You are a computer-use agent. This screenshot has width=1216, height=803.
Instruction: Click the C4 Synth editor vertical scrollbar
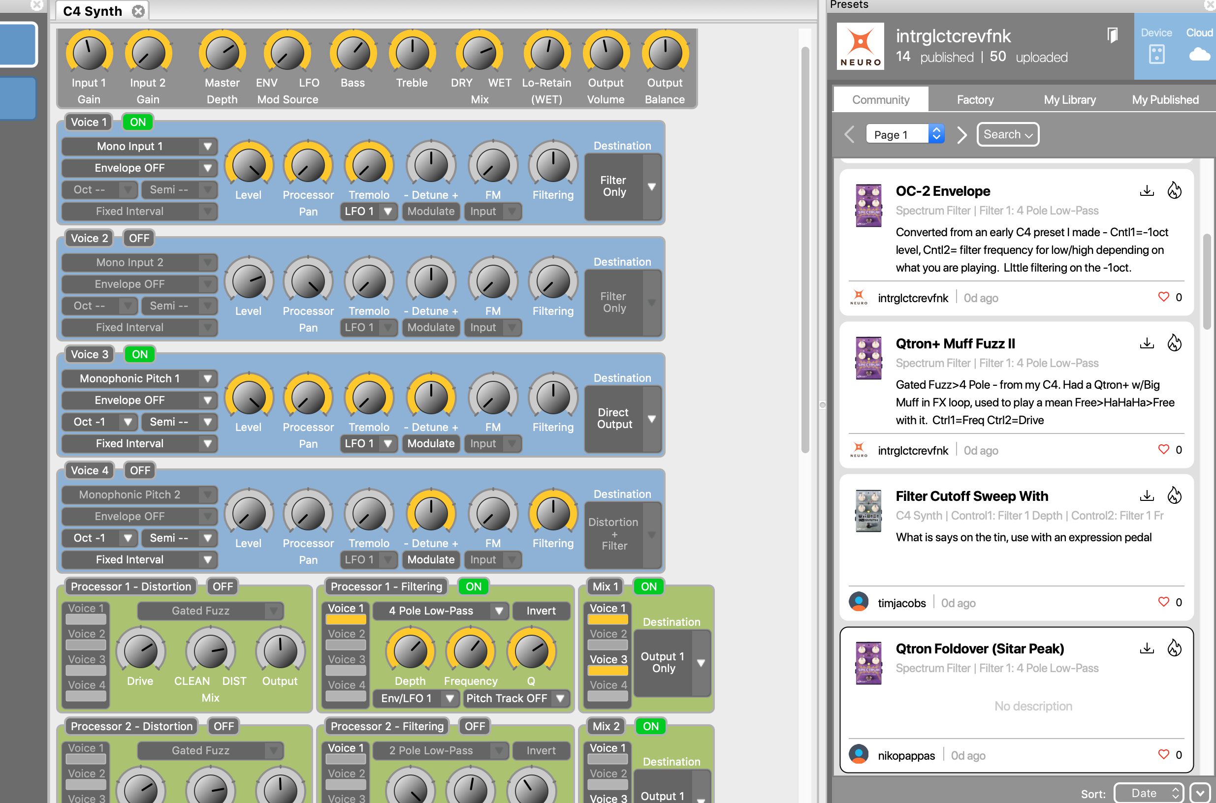805,249
